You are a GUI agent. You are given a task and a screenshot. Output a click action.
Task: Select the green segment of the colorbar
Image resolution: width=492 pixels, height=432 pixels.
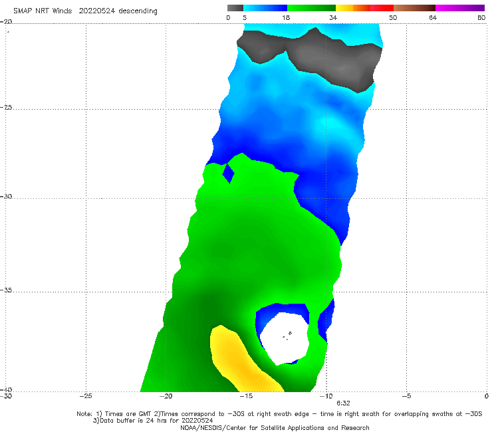coord(311,8)
